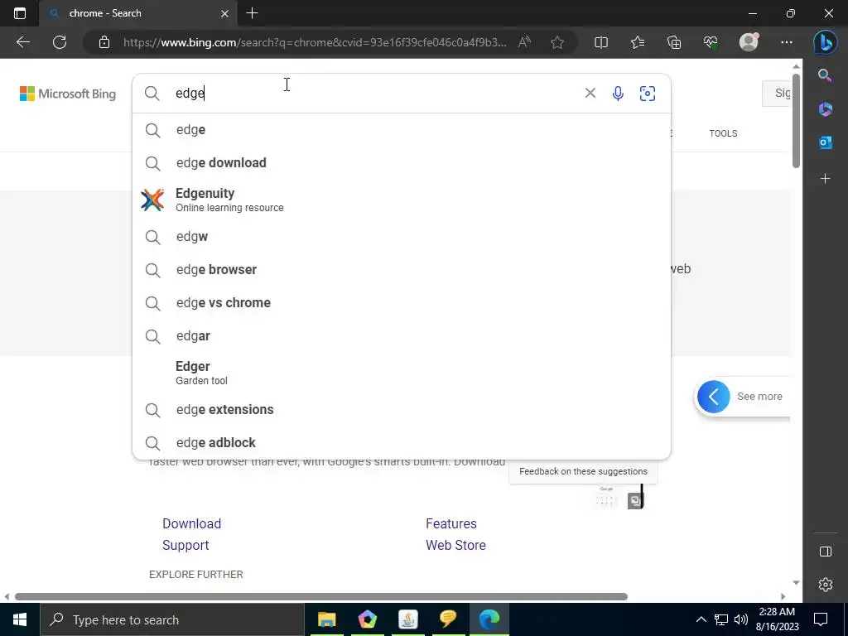848x636 pixels.
Task: Open the Favorites list icon
Action: (638, 42)
